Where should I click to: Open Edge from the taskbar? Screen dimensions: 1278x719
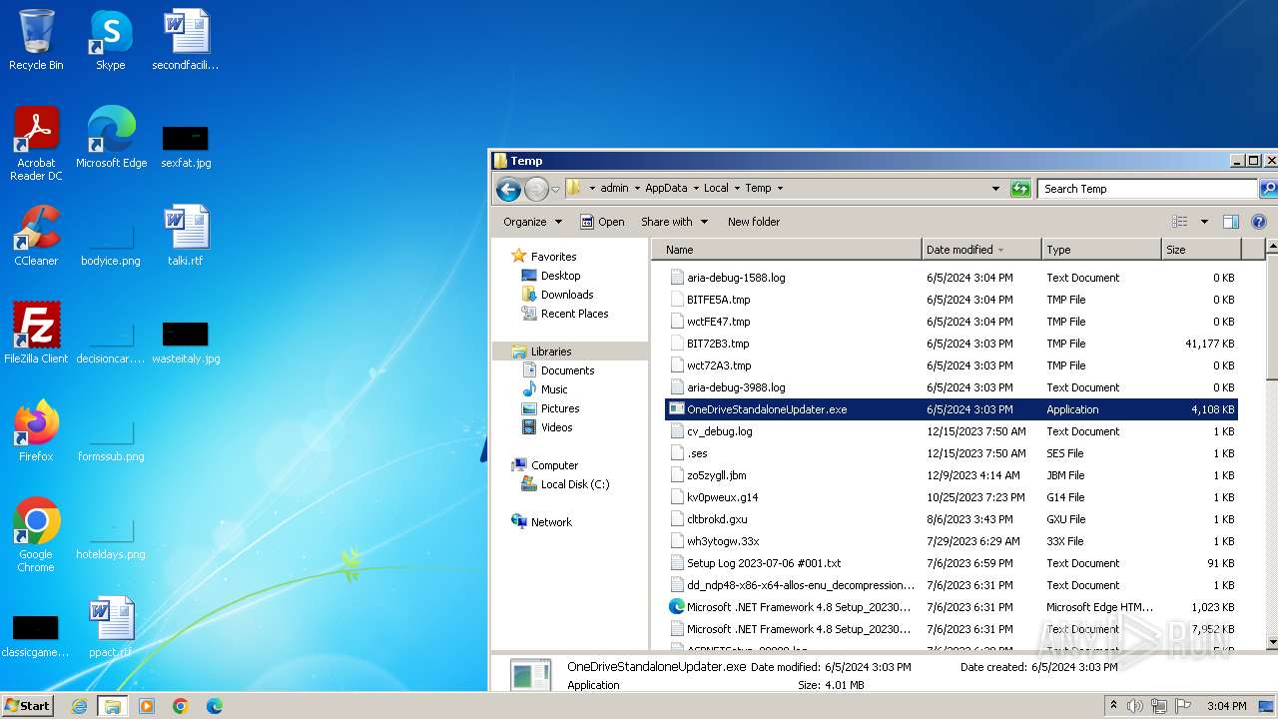click(x=215, y=706)
